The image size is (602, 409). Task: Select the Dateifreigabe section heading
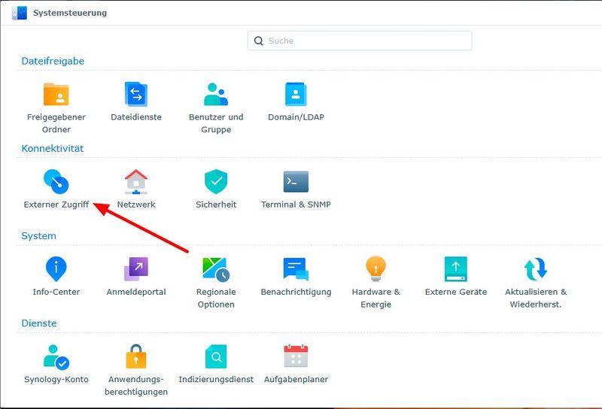point(53,61)
